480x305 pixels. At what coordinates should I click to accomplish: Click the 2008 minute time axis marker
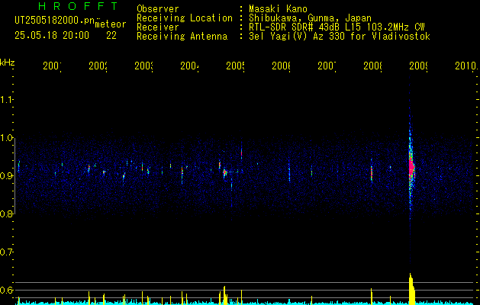pos(372,66)
